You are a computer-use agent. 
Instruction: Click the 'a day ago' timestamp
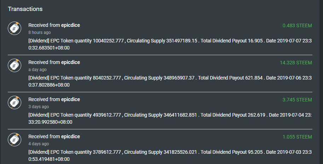coord(38,70)
